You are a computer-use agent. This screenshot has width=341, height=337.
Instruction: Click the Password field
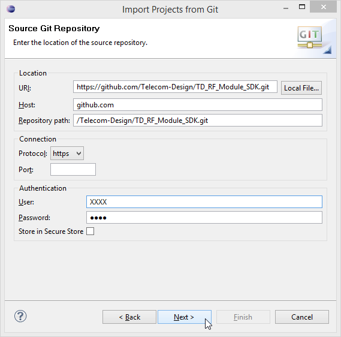204,217
